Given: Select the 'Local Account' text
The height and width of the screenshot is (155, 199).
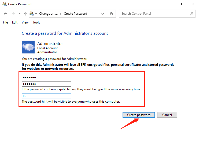Looking at the screenshot, I should point(47,48).
